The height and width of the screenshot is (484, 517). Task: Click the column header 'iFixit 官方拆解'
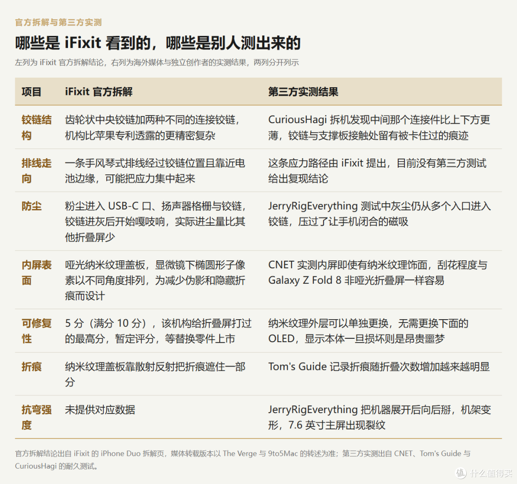click(99, 92)
